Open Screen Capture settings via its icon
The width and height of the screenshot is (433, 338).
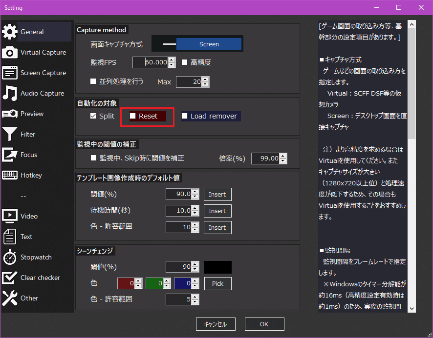click(x=10, y=73)
